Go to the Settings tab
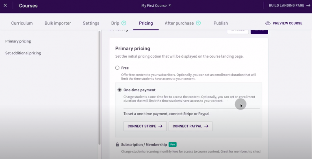Image resolution: width=312 pixels, height=159 pixels. coord(91,23)
